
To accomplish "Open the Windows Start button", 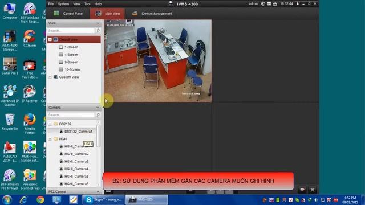I will pyautogui.click(x=7, y=200).
